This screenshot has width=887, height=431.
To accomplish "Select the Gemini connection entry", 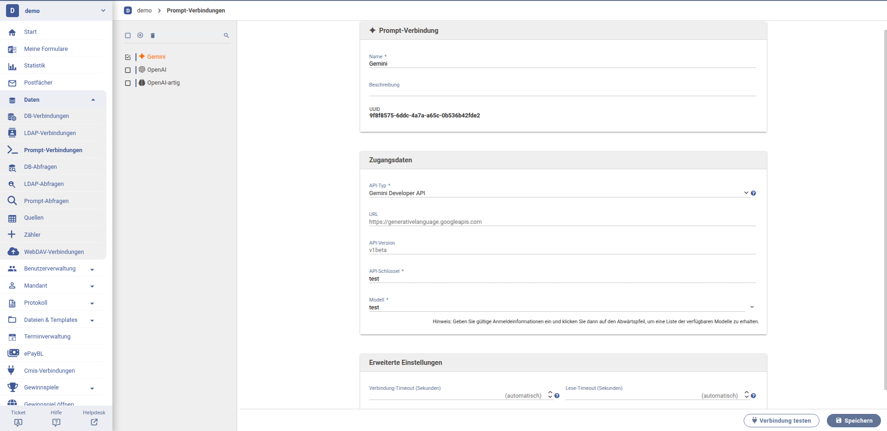I will pos(156,57).
